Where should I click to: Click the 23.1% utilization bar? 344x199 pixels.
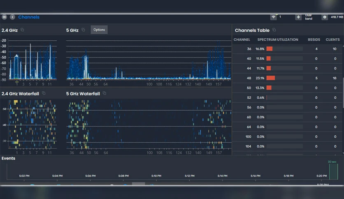(x=285, y=78)
